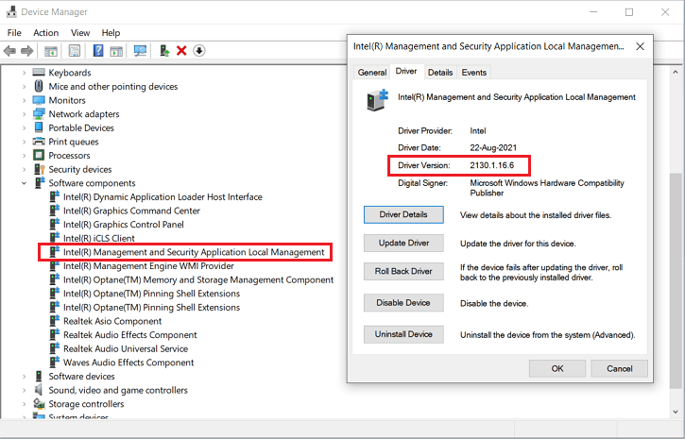This screenshot has width=685, height=439.
Task: Expand the Monitors tree node
Action: [x=24, y=100]
